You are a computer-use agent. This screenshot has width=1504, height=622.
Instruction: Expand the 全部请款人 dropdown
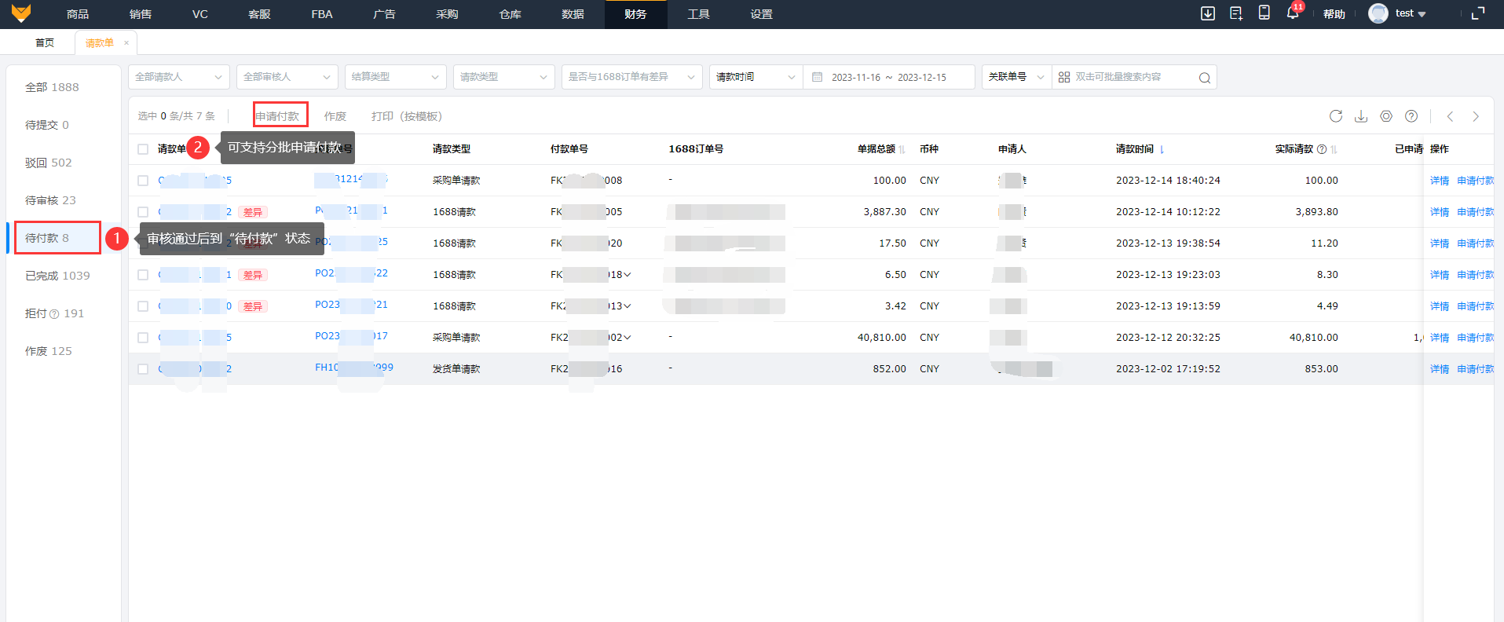click(179, 77)
